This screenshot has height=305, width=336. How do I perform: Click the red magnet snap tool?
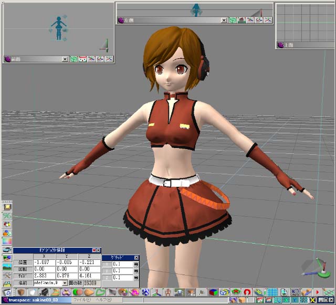(x=247, y=292)
